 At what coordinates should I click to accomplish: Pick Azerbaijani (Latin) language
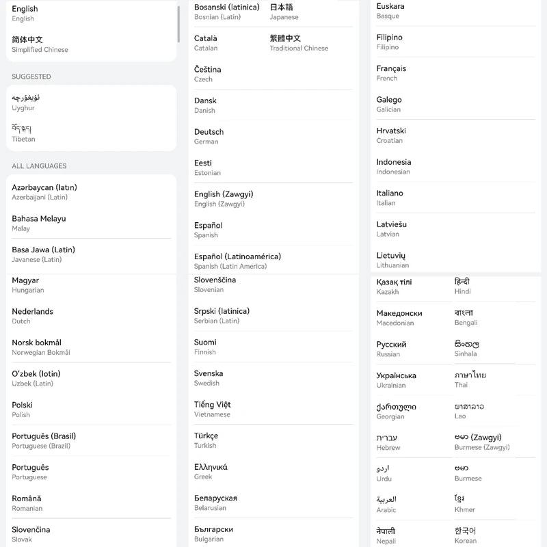coord(44,192)
